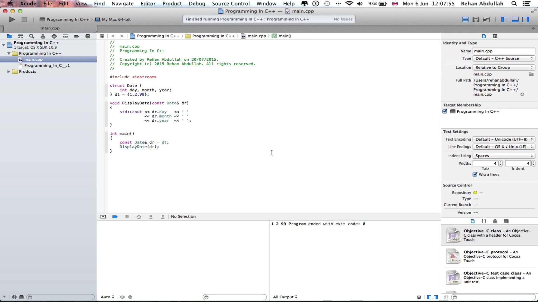Click the clear console trash icon
Screen dimensions: 538x302
point(419,297)
